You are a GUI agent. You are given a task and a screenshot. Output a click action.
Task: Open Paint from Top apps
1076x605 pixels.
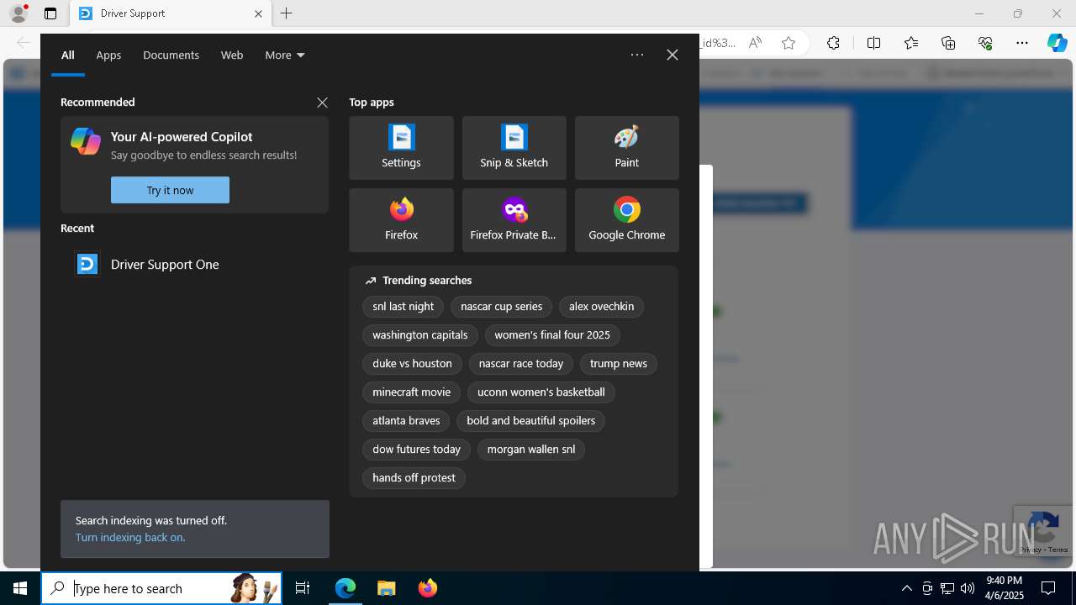coord(626,148)
